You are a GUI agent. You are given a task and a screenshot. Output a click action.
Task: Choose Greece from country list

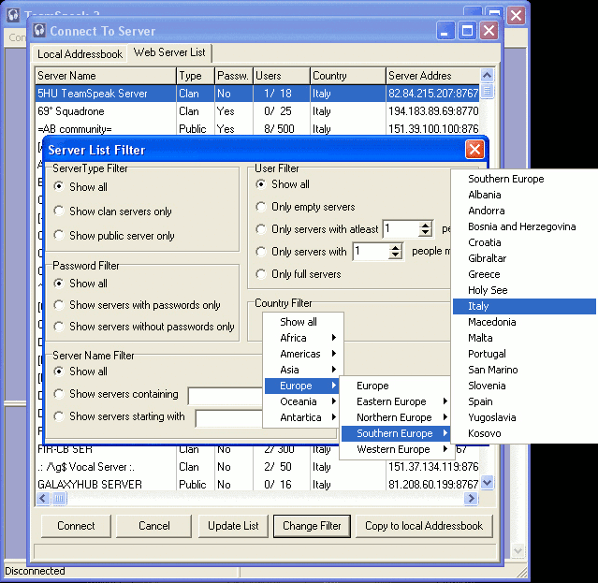pyautogui.click(x=524, y=274)
